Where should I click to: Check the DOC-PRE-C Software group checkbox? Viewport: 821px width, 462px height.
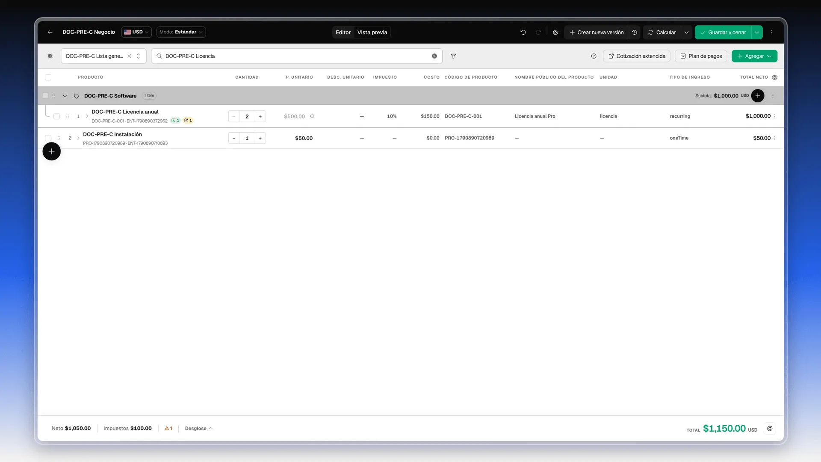pyautogui.click(x=45, y=96)
